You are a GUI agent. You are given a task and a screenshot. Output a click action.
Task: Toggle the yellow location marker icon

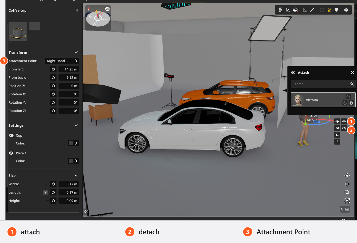tap(329, 10)
